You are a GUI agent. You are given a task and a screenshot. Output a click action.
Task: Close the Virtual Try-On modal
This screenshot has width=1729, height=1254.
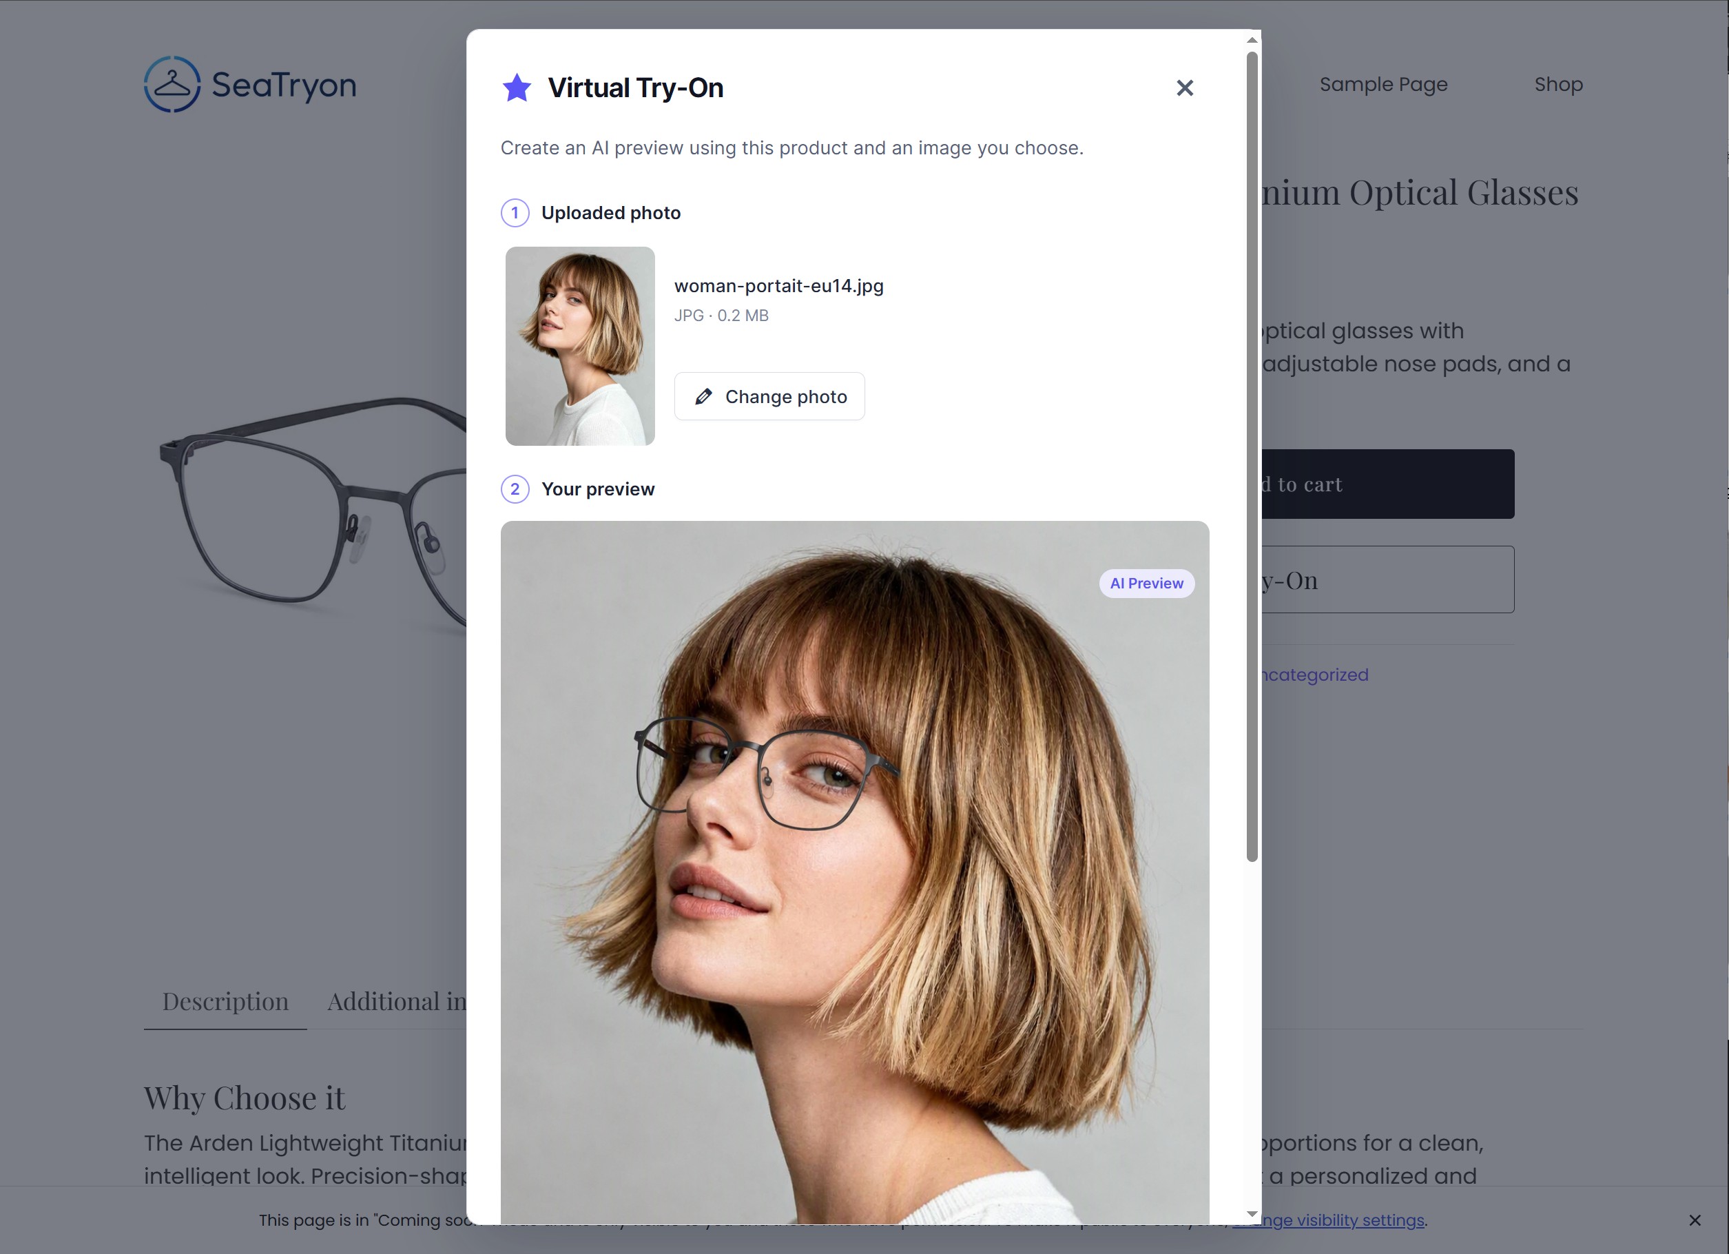coord(1184,88)
